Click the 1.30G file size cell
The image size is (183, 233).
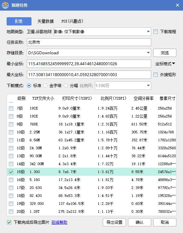(x=35, y=172)
